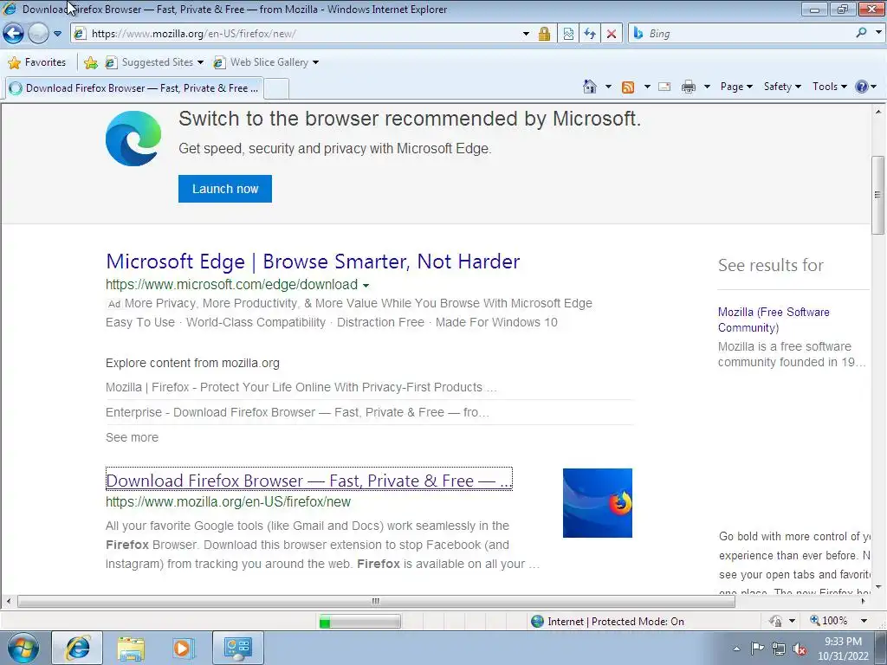Open Windows Explorer folder taskbar icon
This screenshot has height=665, width=887.
tap(131, 648)
